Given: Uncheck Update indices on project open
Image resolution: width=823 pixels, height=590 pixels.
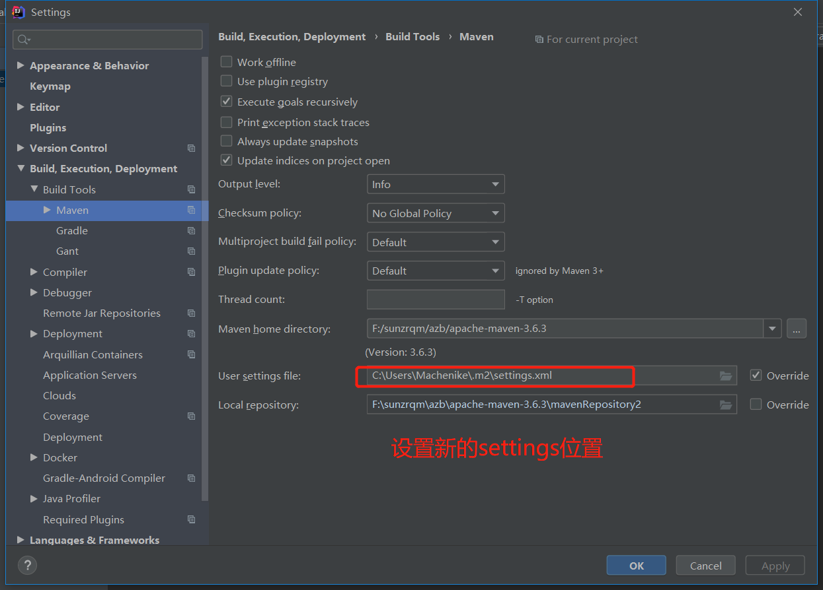Looking at the screenshot, I should (226, 160).
